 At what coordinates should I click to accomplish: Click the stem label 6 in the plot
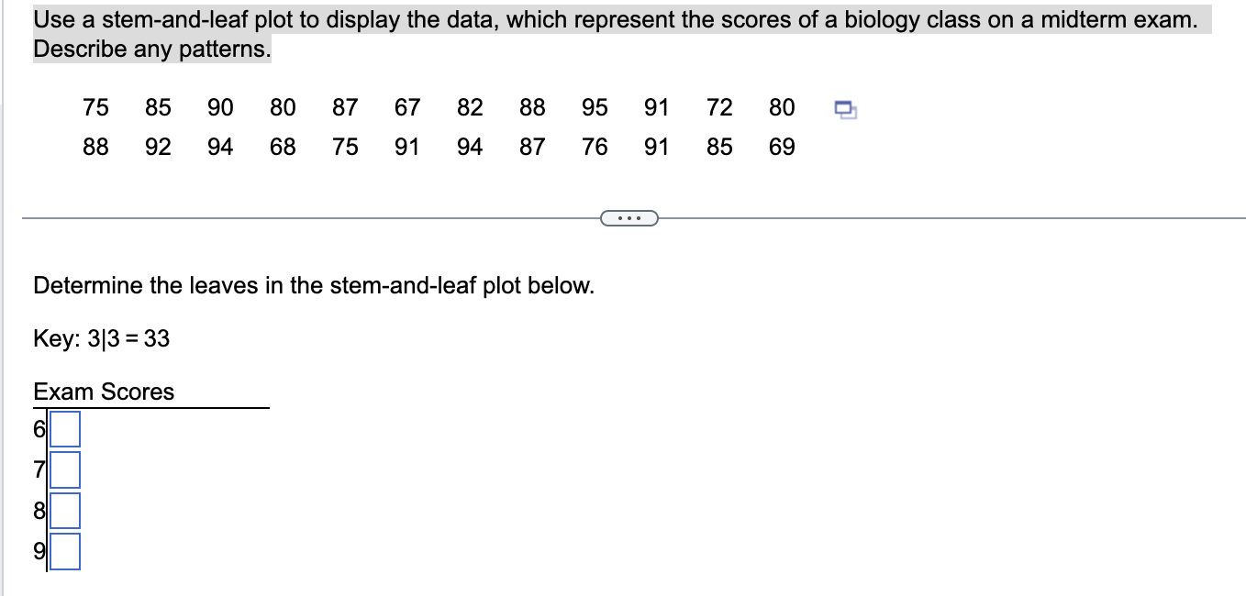click(x=39, y=428)
